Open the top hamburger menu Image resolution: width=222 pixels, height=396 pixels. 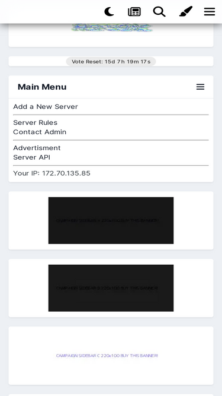[210, 12]
